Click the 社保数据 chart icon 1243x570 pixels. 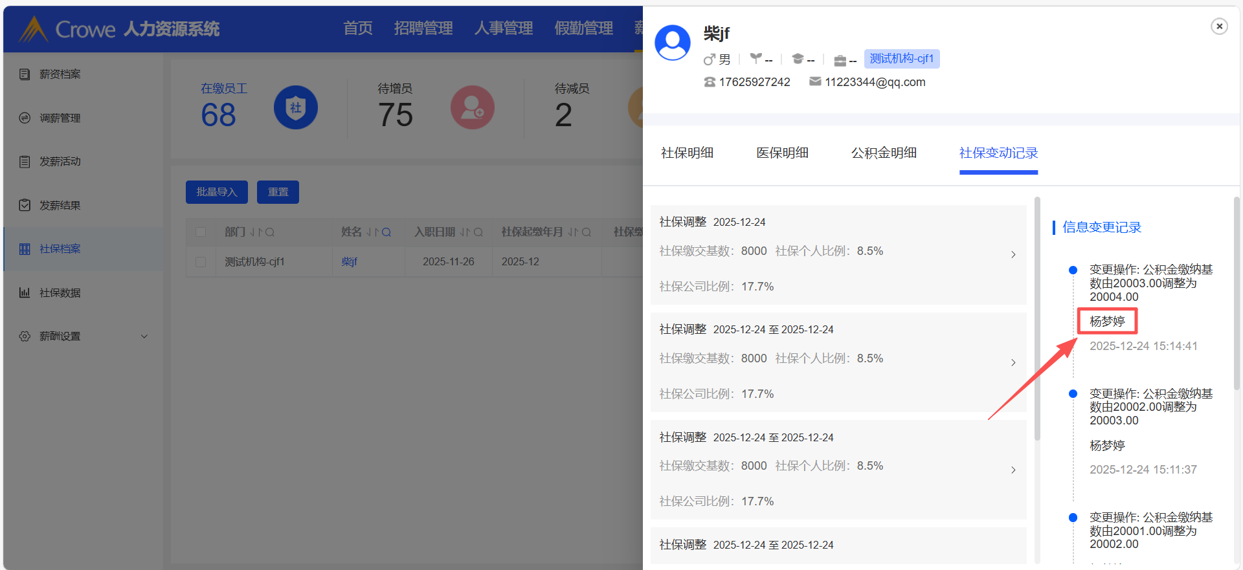[25, 292]
